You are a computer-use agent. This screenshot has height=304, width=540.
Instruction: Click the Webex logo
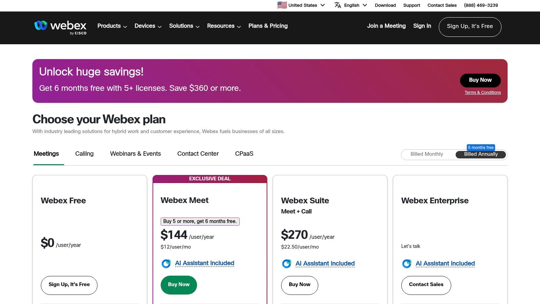(x=60, y=26)
